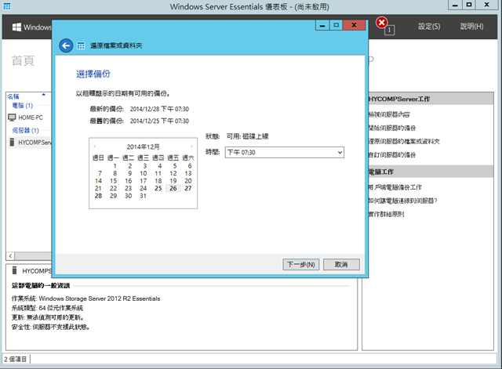Click the list horizontal scrollbar left arrow

[10, 256]
